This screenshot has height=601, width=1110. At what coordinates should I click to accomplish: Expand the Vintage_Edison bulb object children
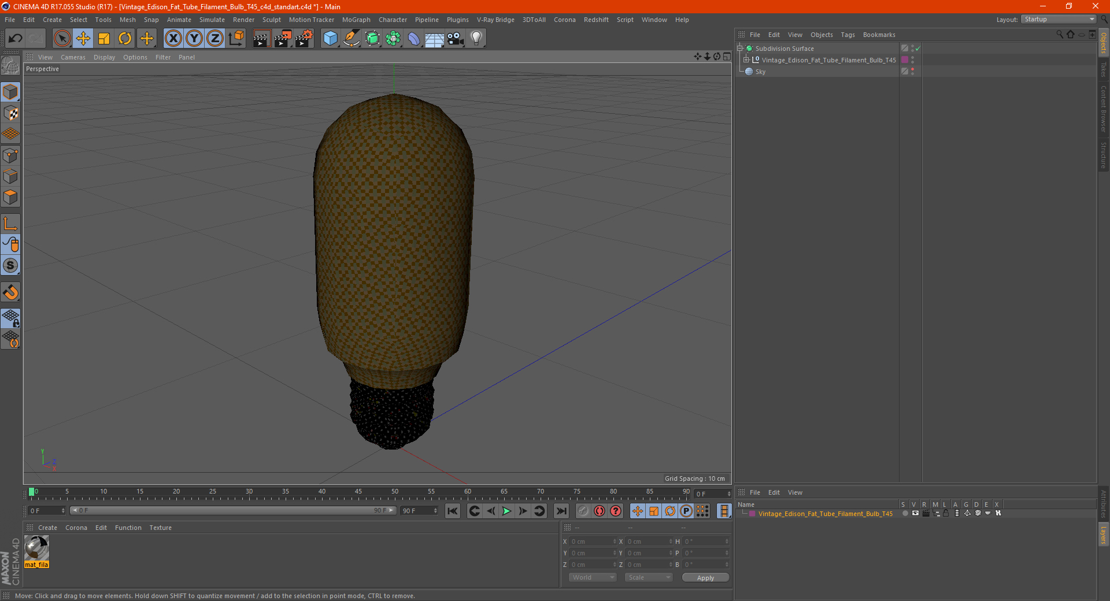pyautogui.click(x=746, y=60)
